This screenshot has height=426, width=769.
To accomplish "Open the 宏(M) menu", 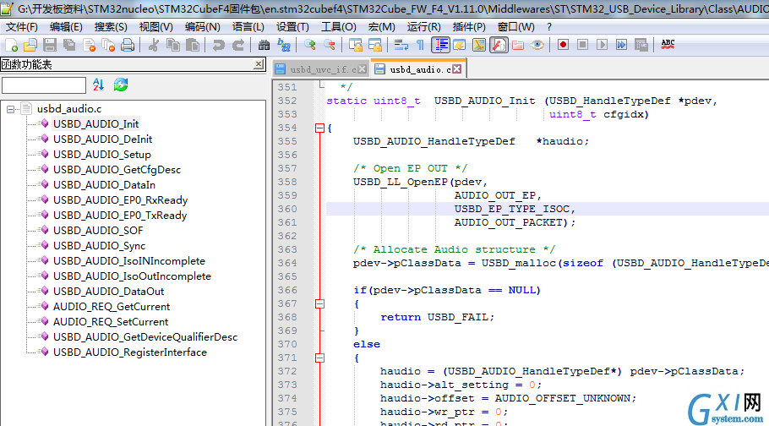I will tap(382, 27).
